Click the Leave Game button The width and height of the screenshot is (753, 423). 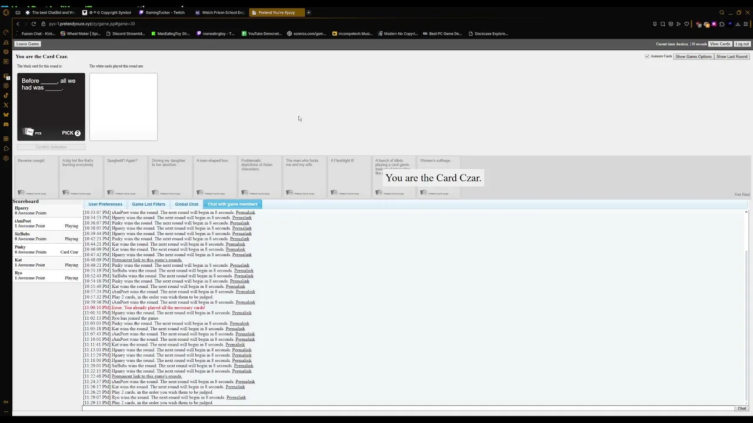(28, 44)
